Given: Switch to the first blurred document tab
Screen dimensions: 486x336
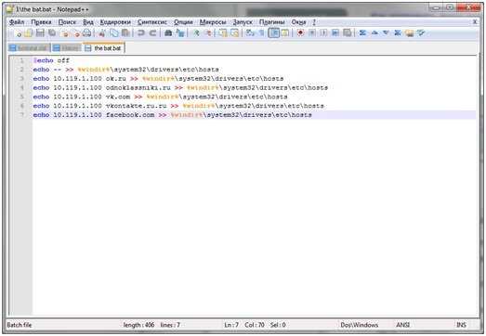Looking at the screenshot, I should (x=29, y=48).
